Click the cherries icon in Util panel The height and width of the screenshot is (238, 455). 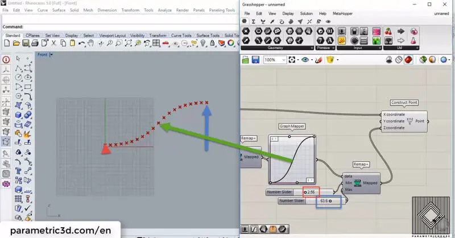[388, 31]
